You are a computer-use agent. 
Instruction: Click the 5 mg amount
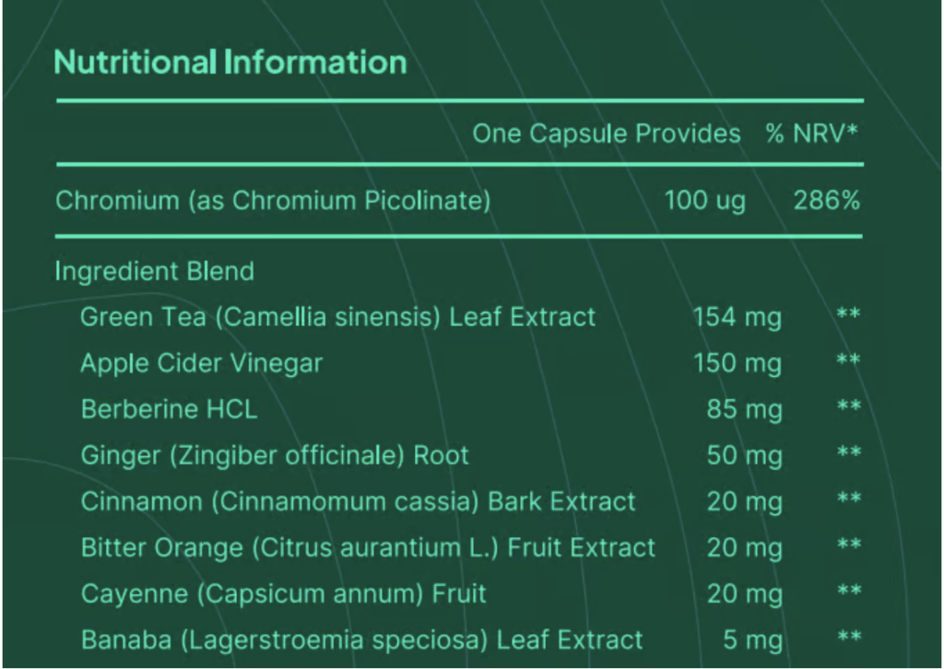pos(752,640)
